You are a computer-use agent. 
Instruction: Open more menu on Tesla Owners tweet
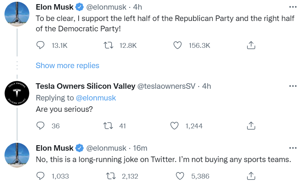pyautogui.click(x=292, y=86)
